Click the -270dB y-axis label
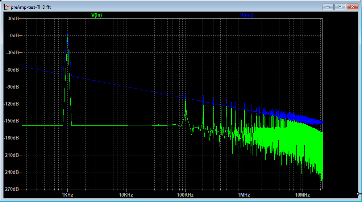 pyautogui.click(x=11, y=189)
